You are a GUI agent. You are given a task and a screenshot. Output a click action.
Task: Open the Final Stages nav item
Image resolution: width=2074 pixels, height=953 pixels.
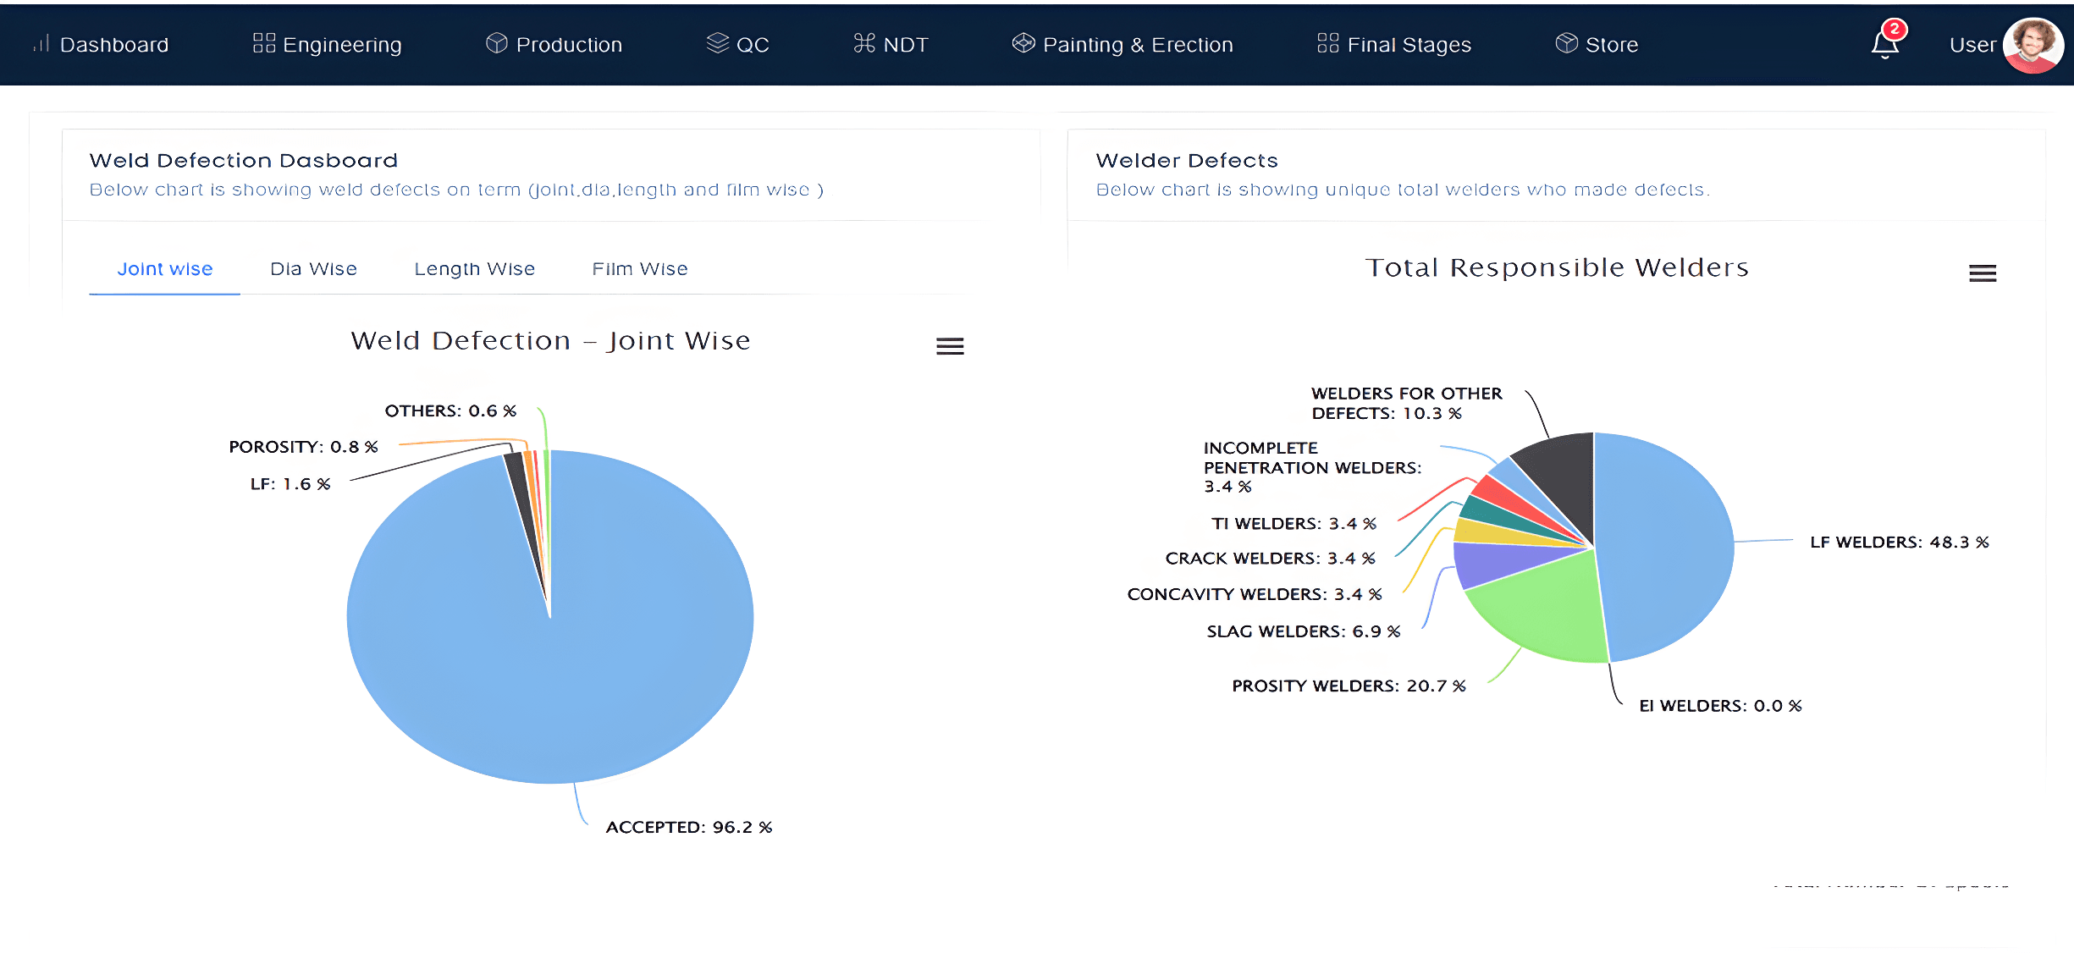[x=1394, y=44]
